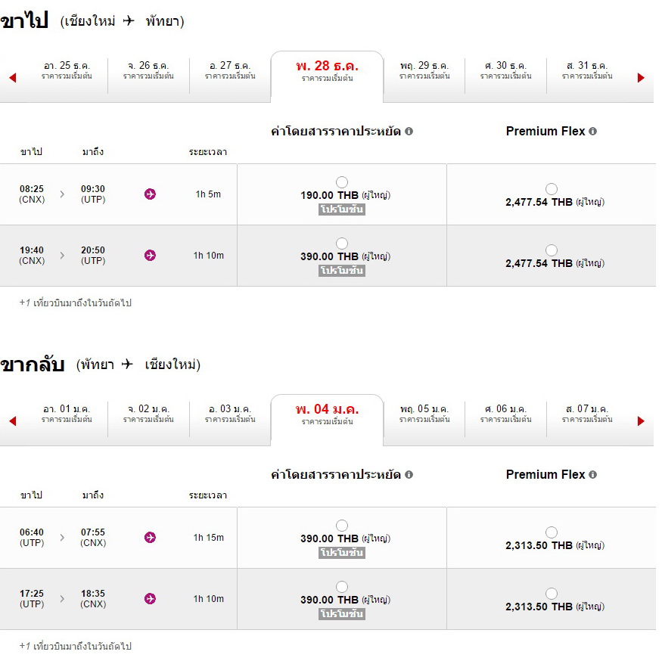
Task: Show later return dates with right arrow
Action: [x=641, y=421]
